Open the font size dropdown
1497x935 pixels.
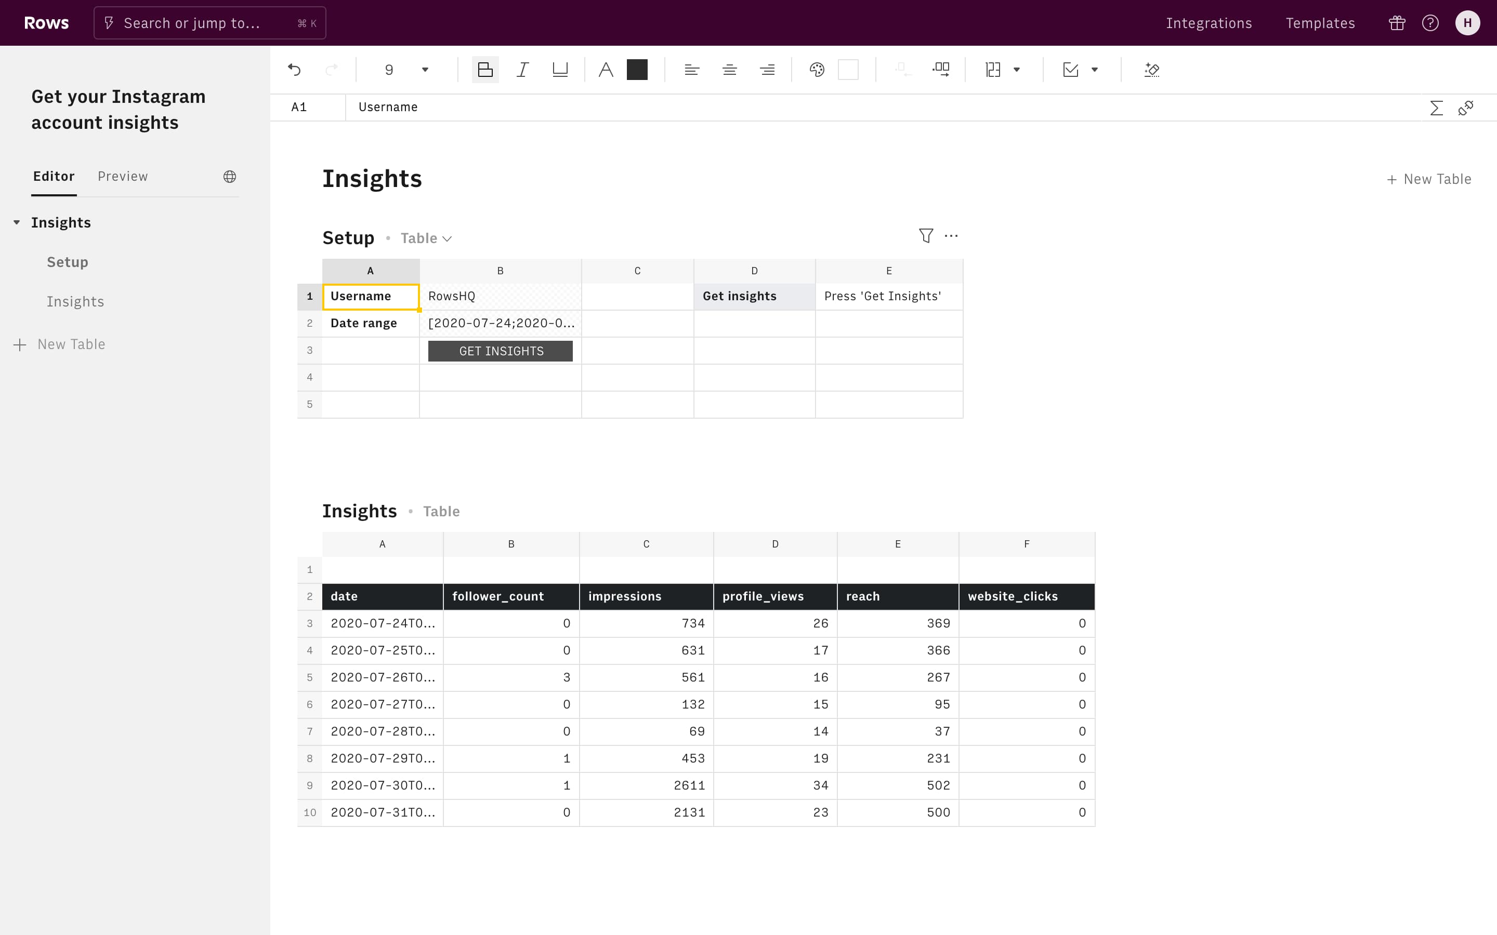(425, 70)
